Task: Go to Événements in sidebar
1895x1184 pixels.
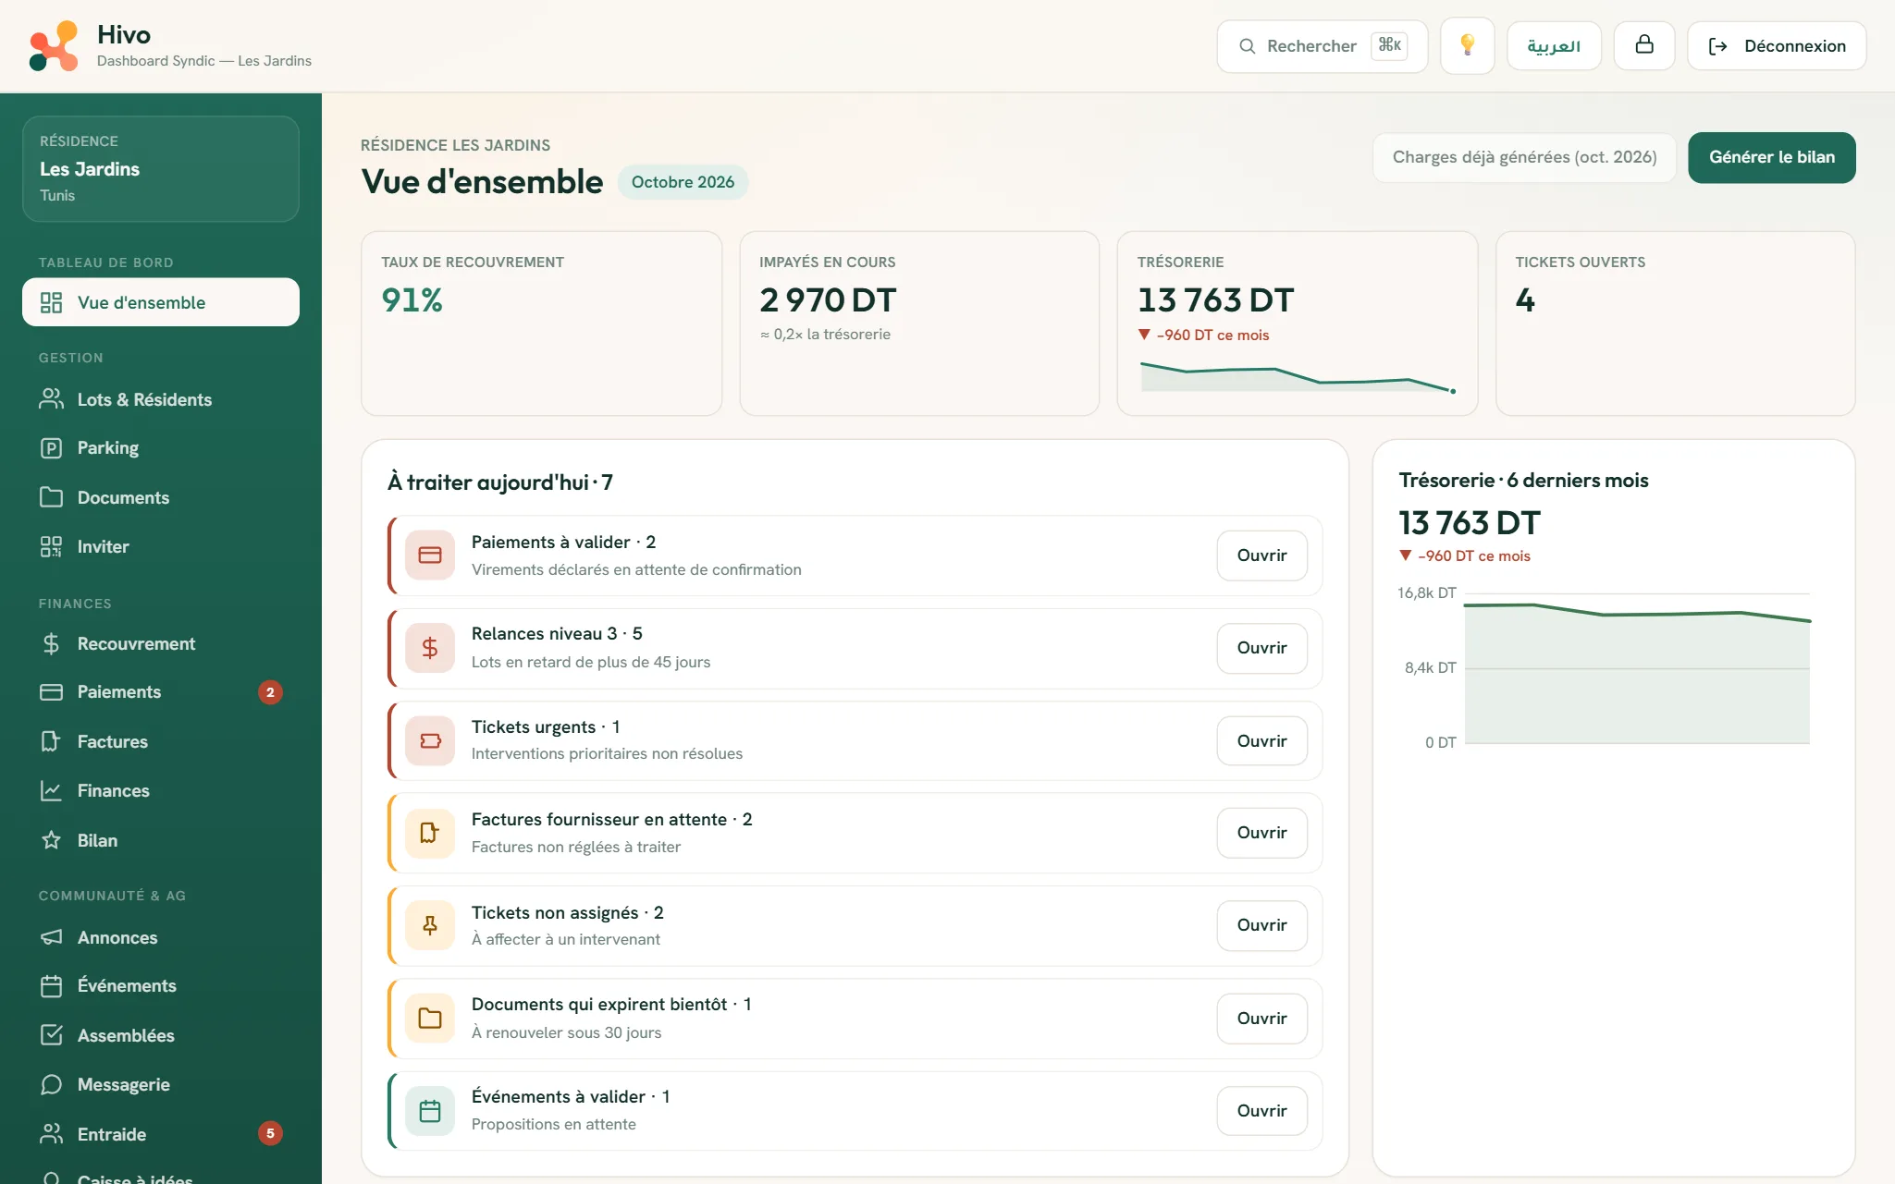Action: [x=161, y=986]
